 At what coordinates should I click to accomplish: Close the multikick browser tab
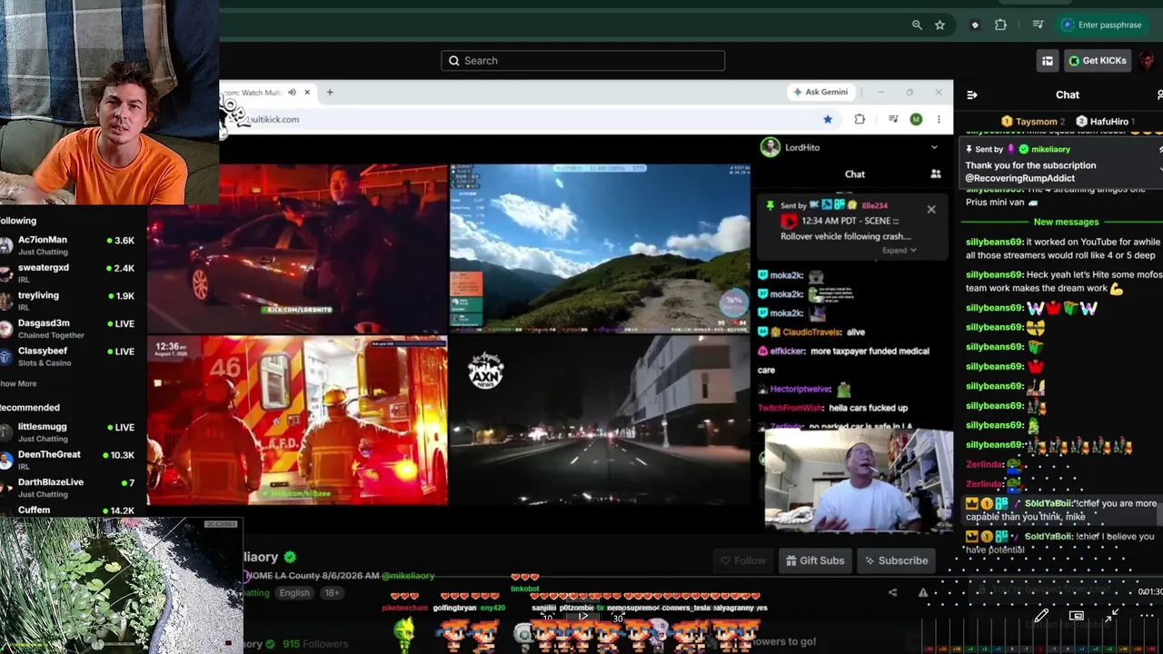tap(307, 92)
